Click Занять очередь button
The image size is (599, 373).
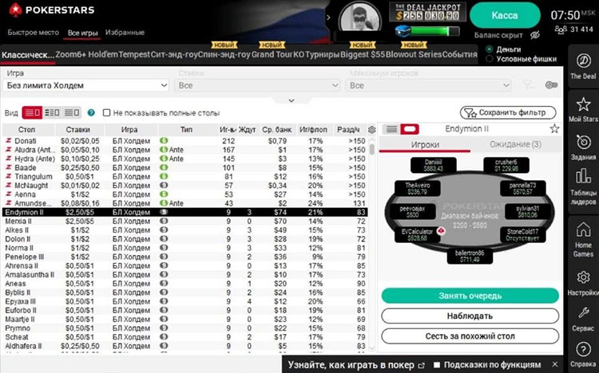click(470, 296)
